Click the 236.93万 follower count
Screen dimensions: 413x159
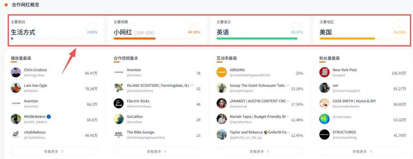click(x=399, y=73)
